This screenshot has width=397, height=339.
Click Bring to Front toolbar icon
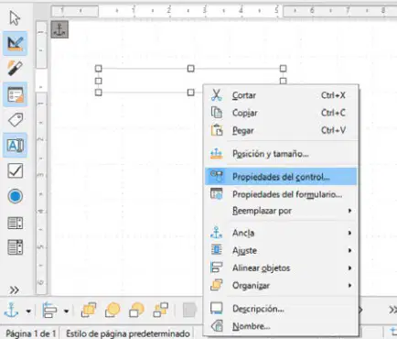click(x=89, y=310)
